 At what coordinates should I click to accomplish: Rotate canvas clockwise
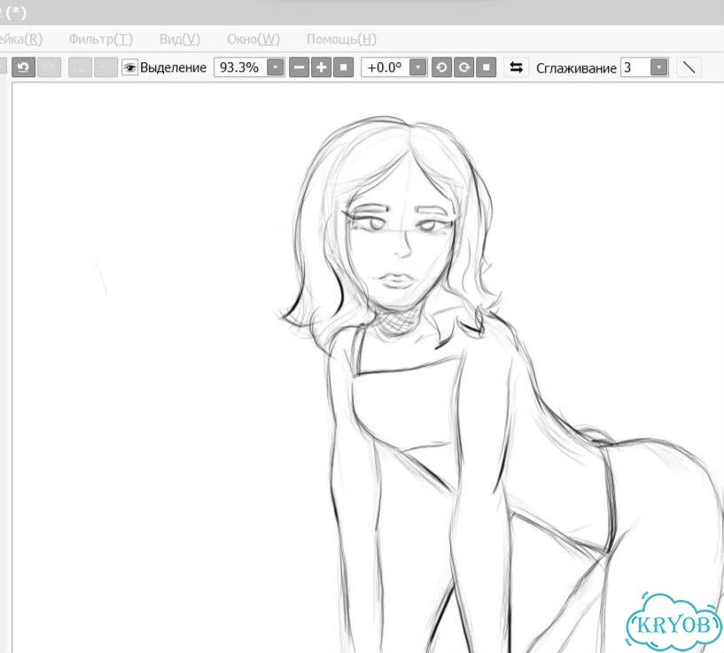[x=463, y=67]
